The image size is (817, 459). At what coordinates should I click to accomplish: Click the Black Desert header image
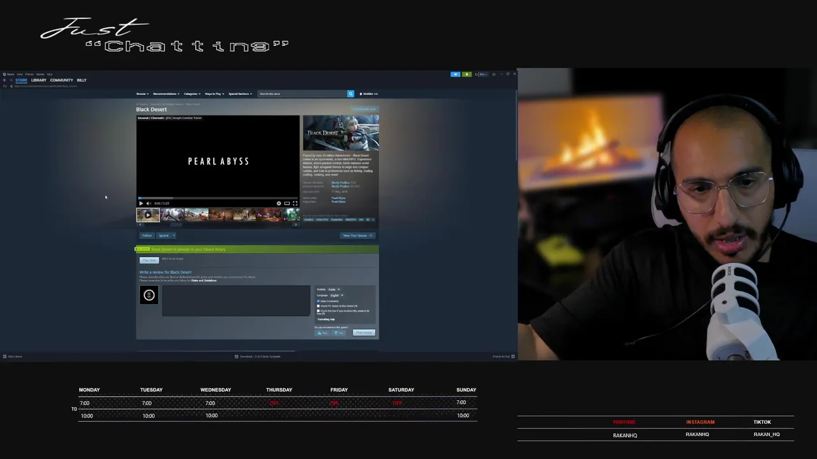click(341, 133)
